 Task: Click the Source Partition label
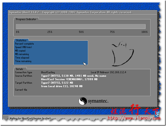coord(23,76)
